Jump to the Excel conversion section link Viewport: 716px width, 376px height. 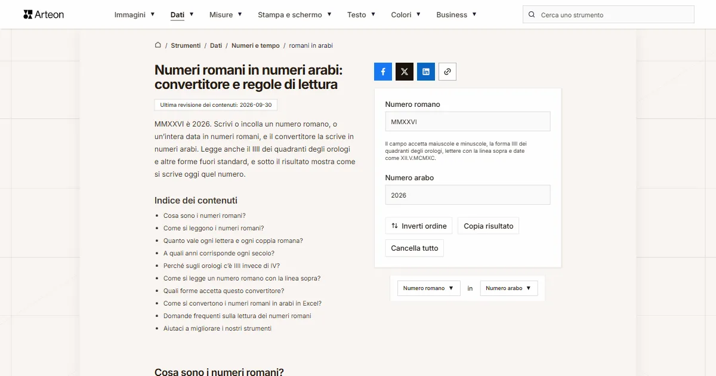click(242, 303)
